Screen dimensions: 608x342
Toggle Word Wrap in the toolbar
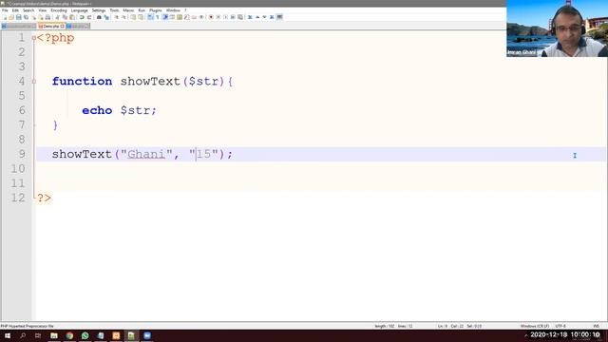pos(150,17)
